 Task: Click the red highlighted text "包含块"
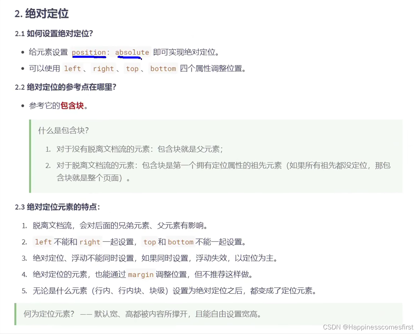(72, 105)
